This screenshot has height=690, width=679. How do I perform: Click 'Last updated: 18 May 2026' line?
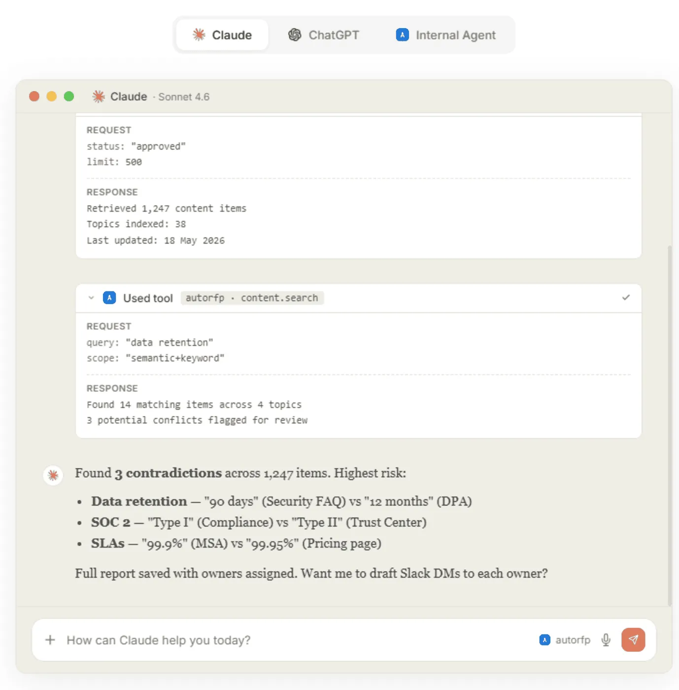click(x=156, y=241)
